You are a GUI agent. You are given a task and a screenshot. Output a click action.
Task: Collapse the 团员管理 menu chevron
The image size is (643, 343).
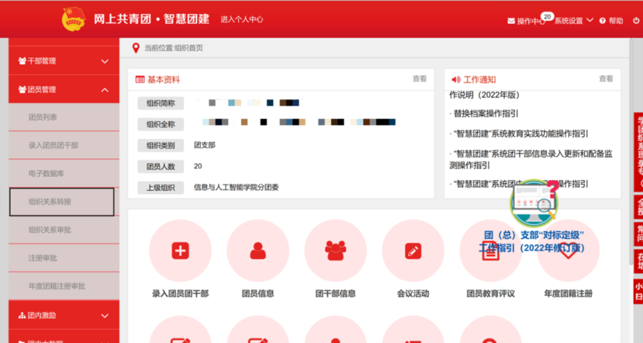pyautogui.click(x=105, y=90)
